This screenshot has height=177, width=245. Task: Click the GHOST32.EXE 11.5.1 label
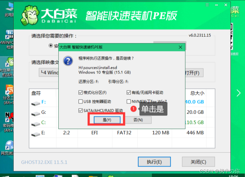coord(44,162)
